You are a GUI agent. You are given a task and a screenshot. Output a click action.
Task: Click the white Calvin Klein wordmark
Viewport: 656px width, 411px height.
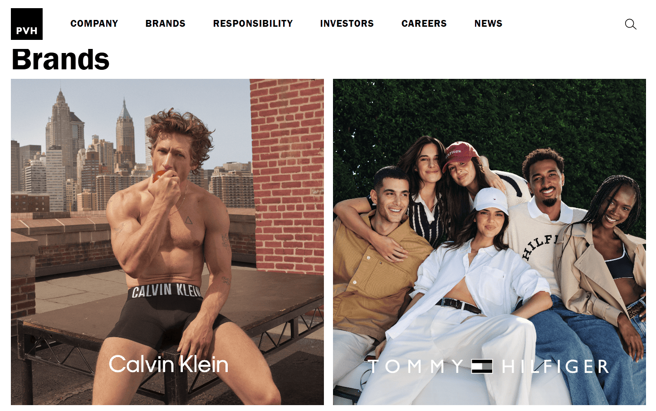click(168, 364)
